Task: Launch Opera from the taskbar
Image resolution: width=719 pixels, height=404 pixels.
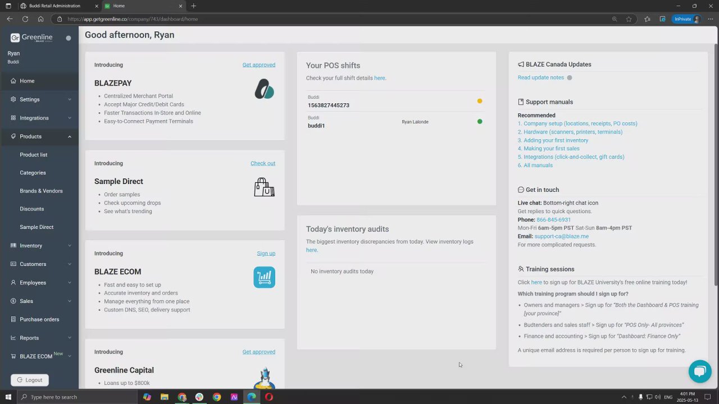Action: [x=269, y=397]
